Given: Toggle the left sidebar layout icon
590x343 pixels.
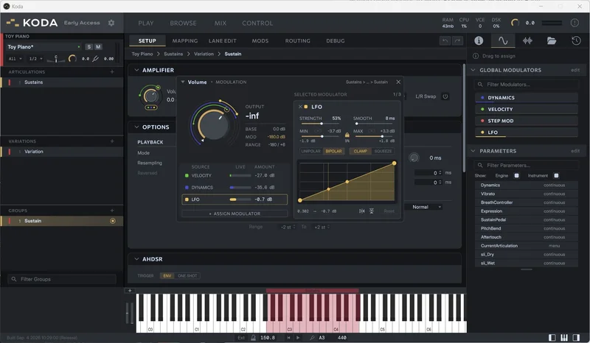Looking at the screenshot, I should point(552,338).
